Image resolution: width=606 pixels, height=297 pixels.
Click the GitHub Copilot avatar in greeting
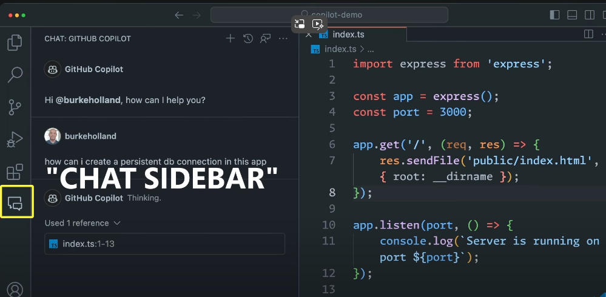(53, 70)
